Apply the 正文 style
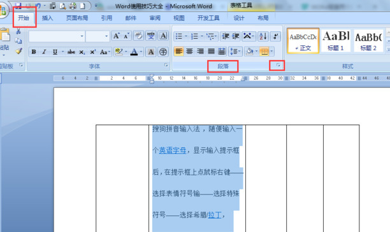390x232 pixels. coord(303,41)
